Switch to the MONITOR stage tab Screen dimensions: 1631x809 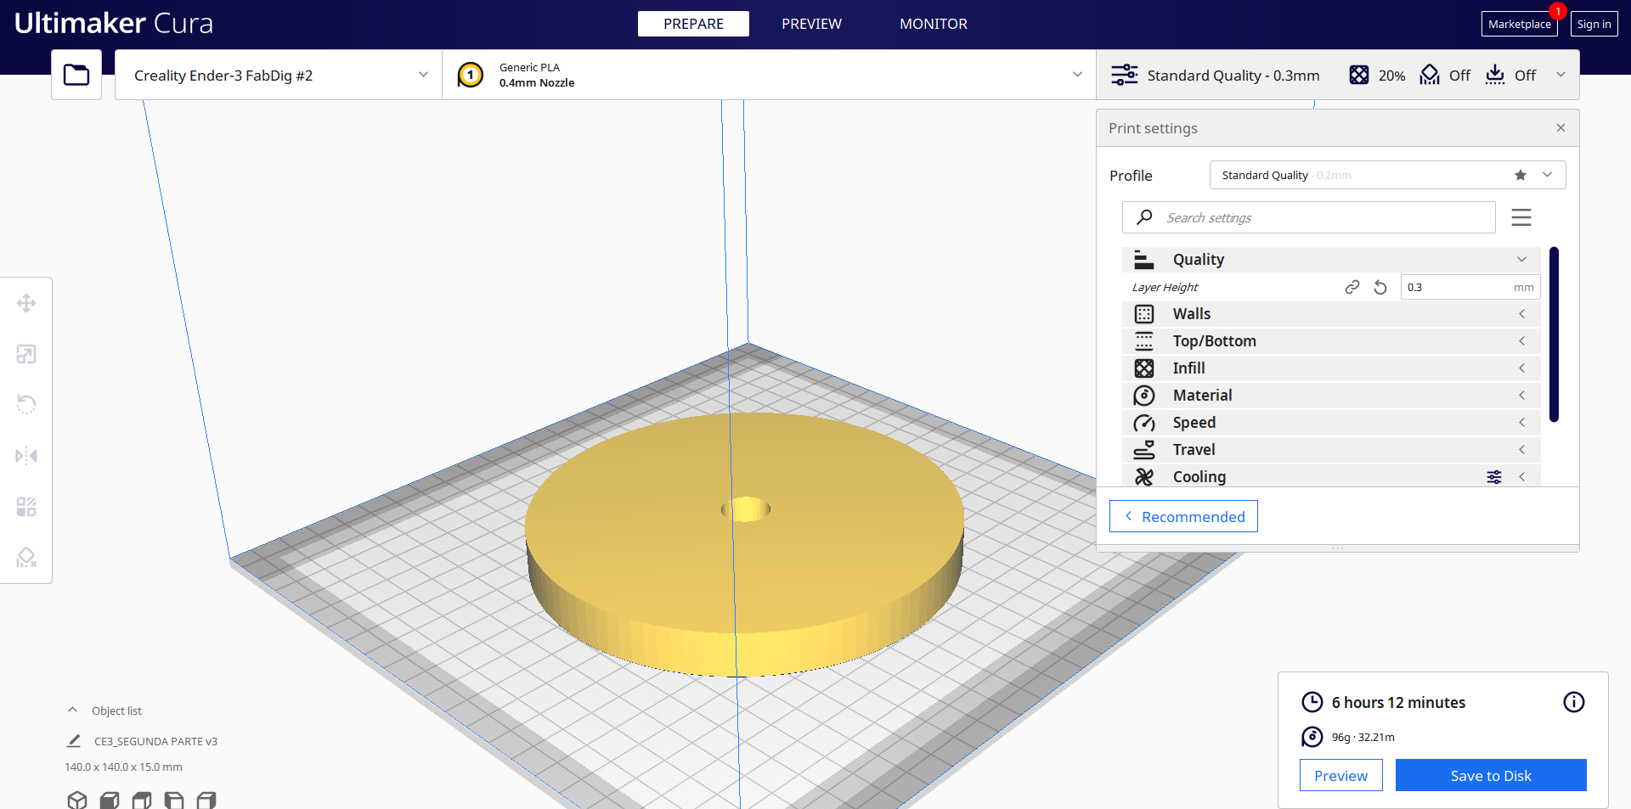coord(934,24)
